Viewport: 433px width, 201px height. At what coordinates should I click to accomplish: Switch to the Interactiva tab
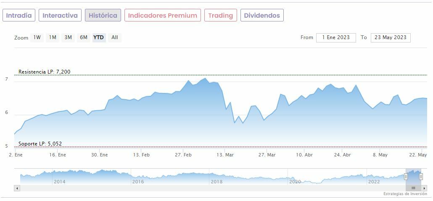pos(60,16)
